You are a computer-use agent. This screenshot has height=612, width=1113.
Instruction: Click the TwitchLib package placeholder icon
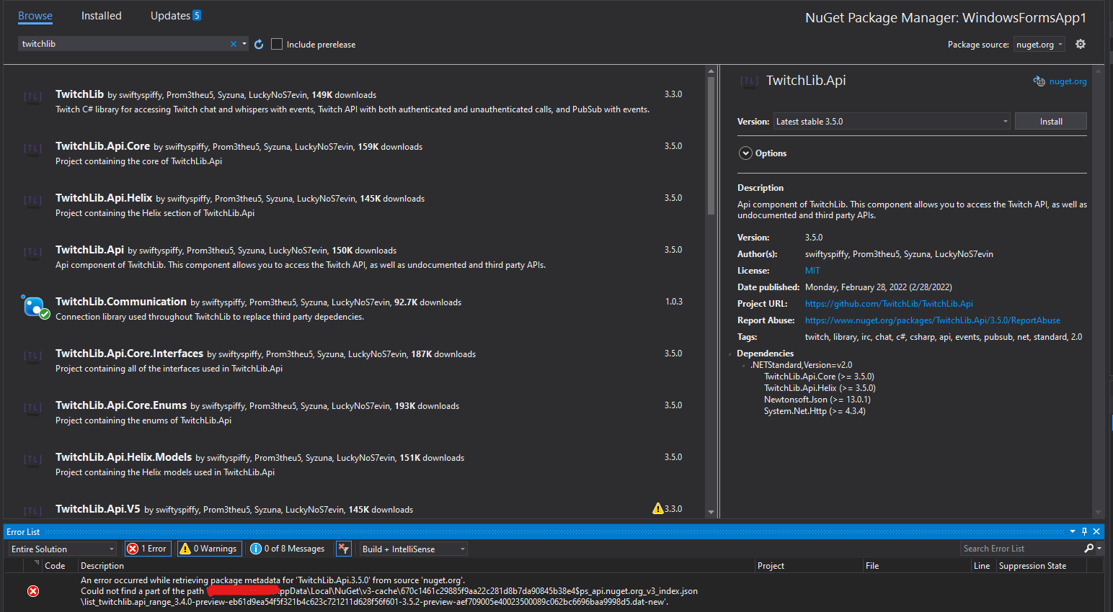point(32,98)
